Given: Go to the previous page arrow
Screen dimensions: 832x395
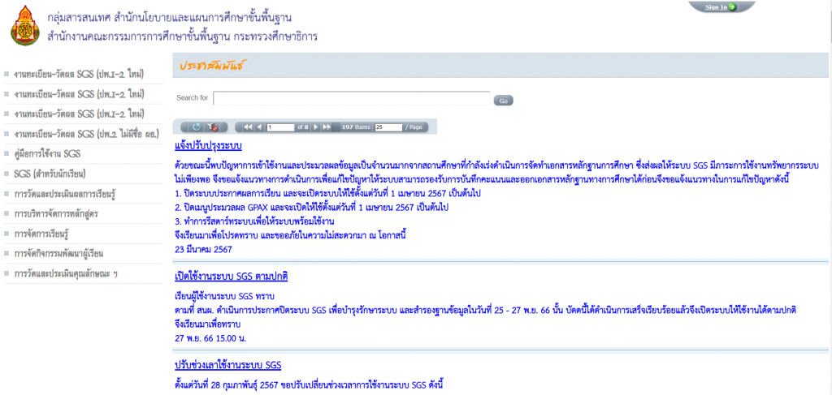Looking at the screenshot, I should (259, 127).
